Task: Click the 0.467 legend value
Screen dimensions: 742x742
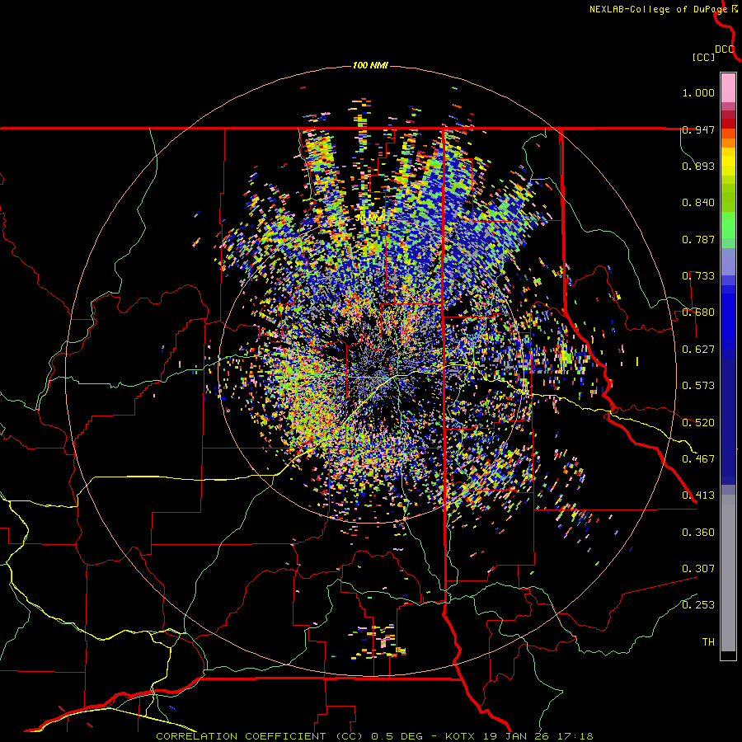Action: pos(698,459)
